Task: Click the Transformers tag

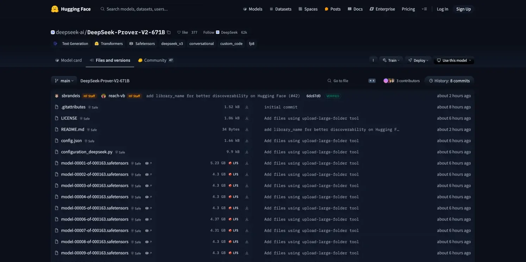Action: (x=108, y=44)
